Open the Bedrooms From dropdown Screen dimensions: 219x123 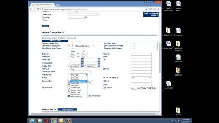[73, 54]
